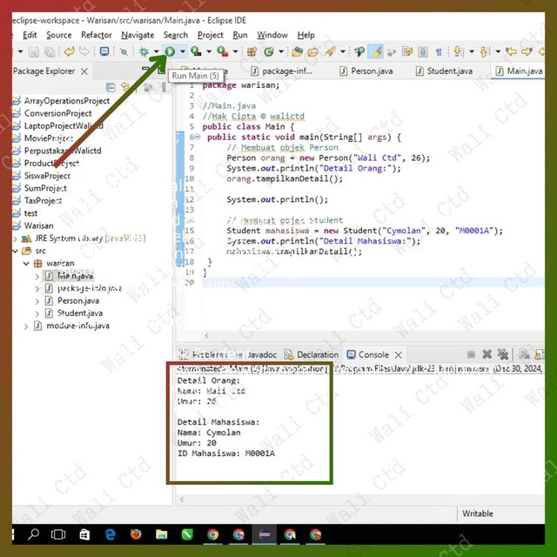
Task: Open Package Explorer view menu dots
Action: (x=164, y=87)
